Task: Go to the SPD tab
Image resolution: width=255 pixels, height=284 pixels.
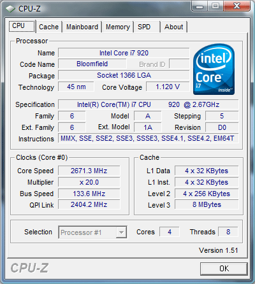Action: pyautogui.click(x=147, y=27)
